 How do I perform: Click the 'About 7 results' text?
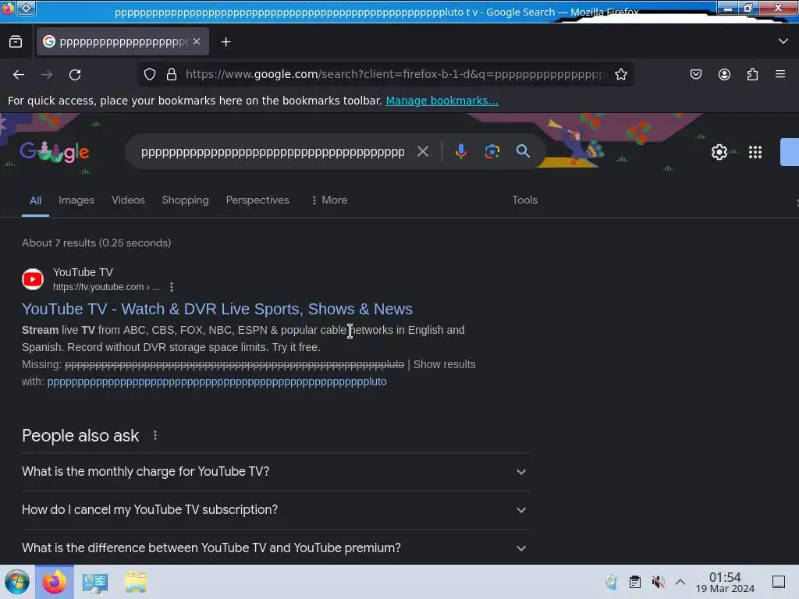click(x=96, y=243)
